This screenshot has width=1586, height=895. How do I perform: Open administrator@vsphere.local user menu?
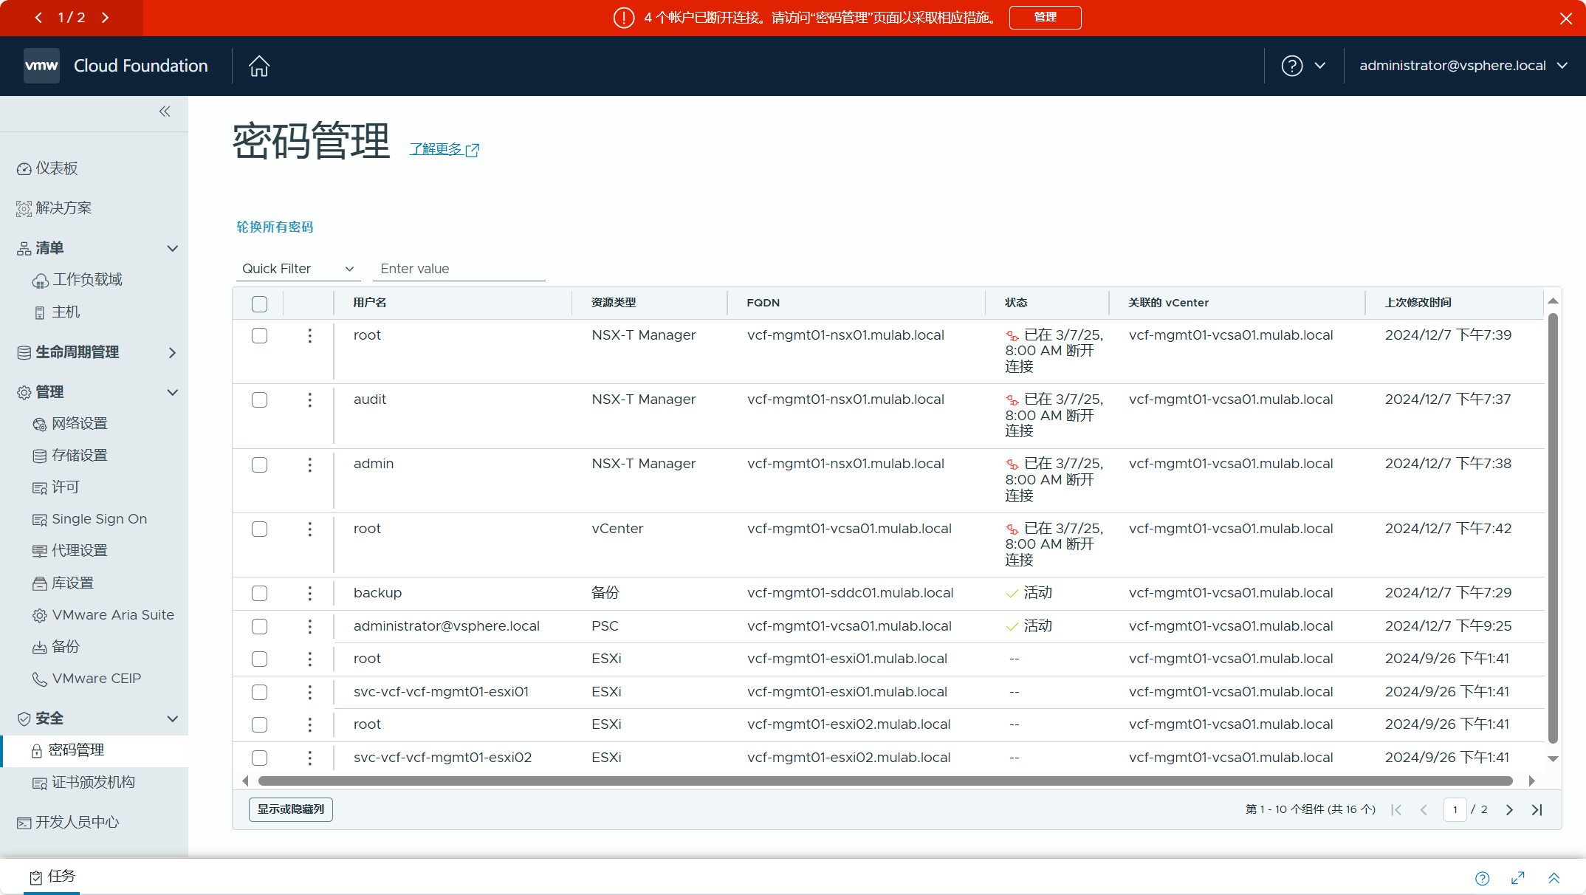point(1463,66)
